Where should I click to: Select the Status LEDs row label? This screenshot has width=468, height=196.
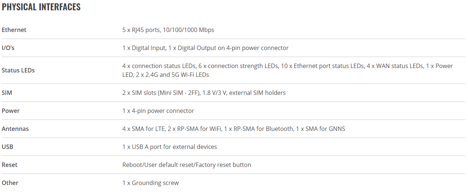click(x=18, y=70)
